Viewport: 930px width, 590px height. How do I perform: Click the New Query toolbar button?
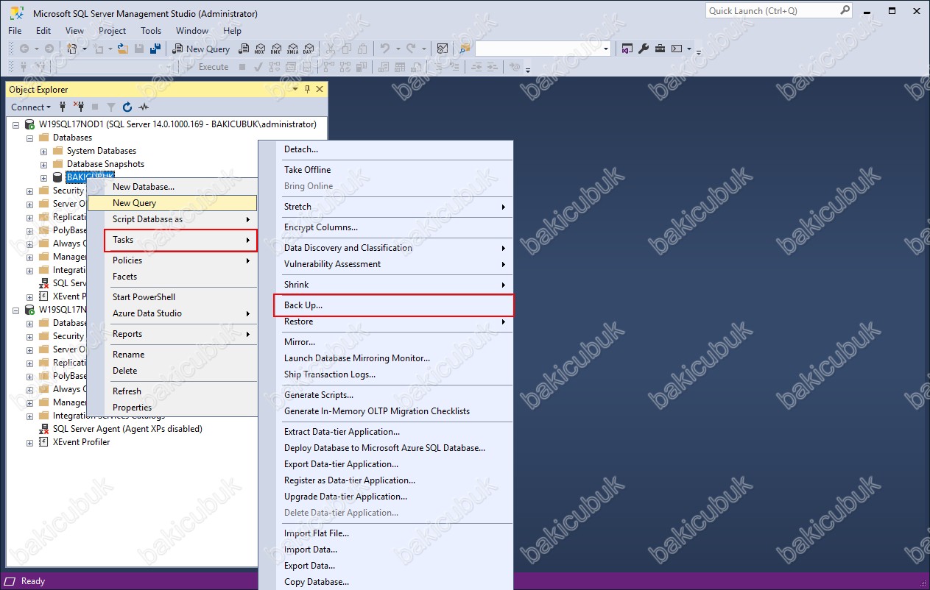[x=201, y=49]
